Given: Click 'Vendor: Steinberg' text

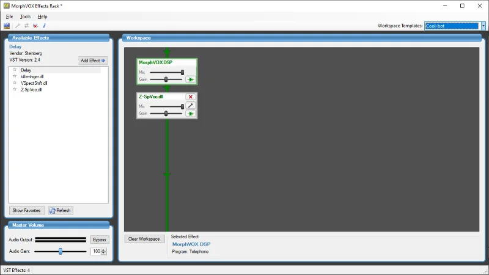Looking at the screenshot, I should click(x=26, y=53).
